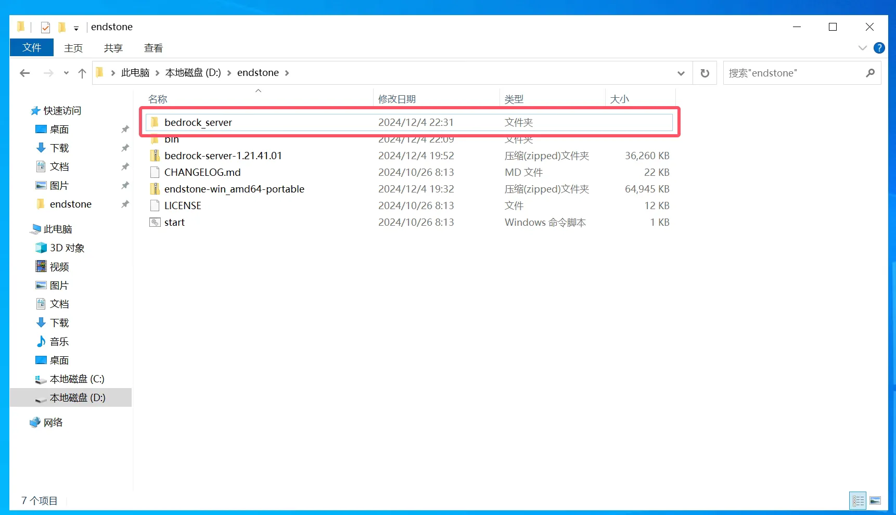This screenshot has height=515, width=896.
Task: Refresh the current folder view
Action: [x=705, y=73]
